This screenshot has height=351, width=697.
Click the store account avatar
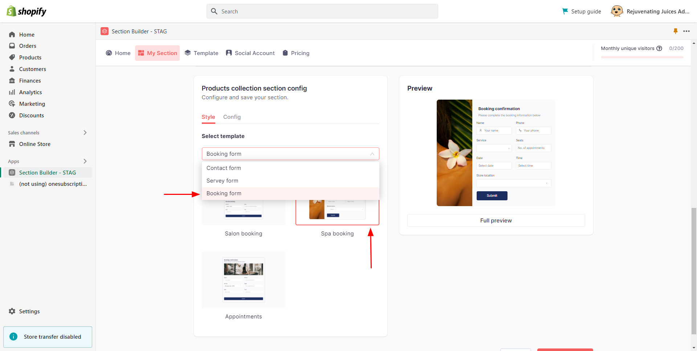(x=617, y=11)
